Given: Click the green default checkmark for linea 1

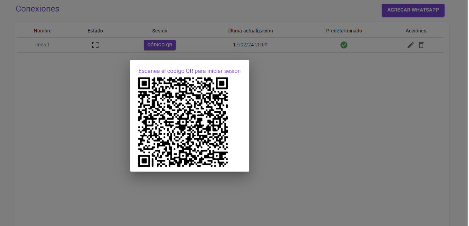Looking at the screenshot, I should 344,45.
